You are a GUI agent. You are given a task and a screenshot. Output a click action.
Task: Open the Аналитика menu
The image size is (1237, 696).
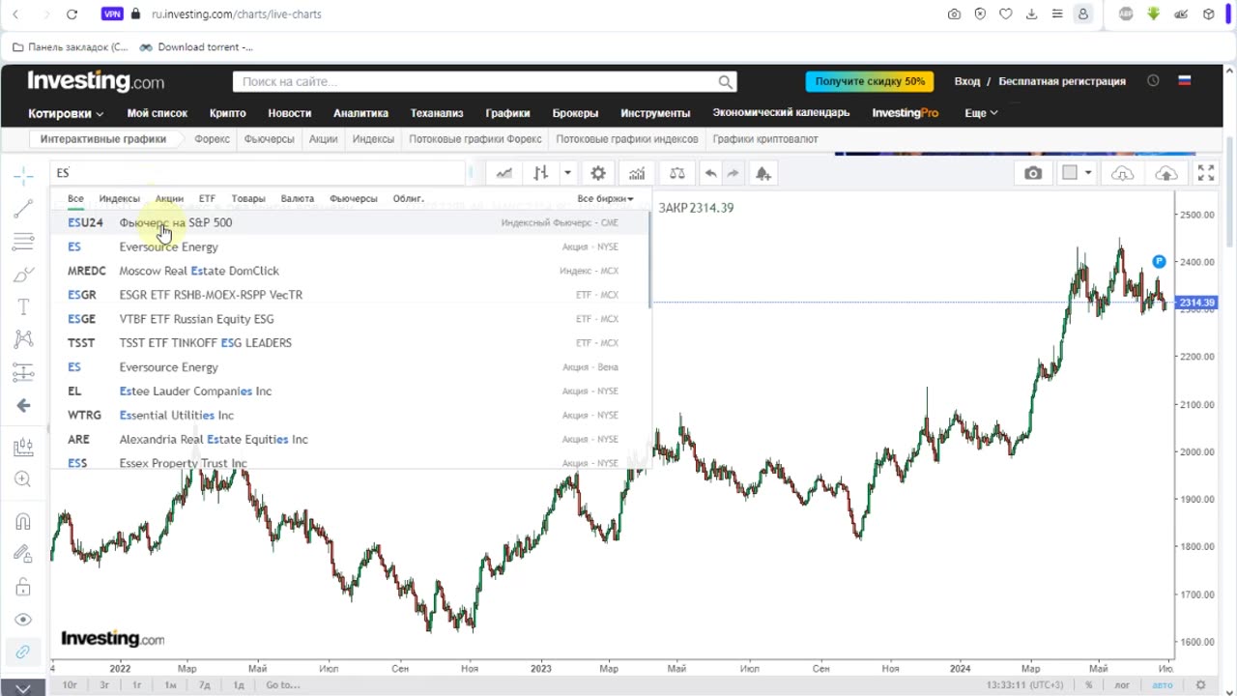pyautogui.click(x=360, y=113)
